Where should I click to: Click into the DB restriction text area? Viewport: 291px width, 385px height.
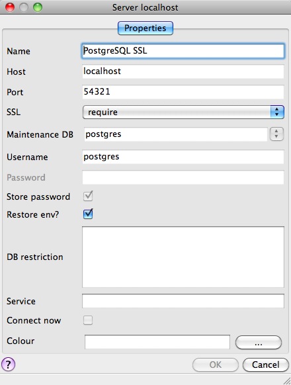183,257
